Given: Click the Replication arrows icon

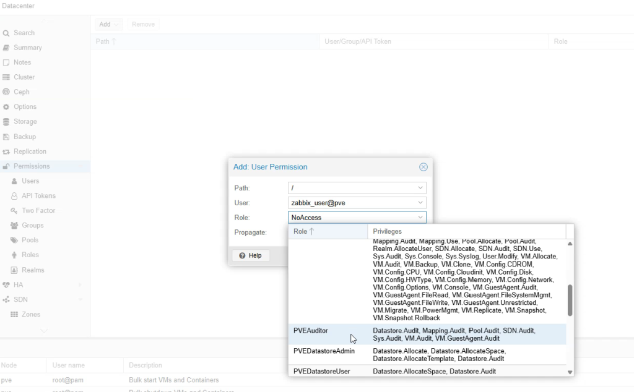Looking at the screenshot, I should pyautogui.click(x=6, y=151).
